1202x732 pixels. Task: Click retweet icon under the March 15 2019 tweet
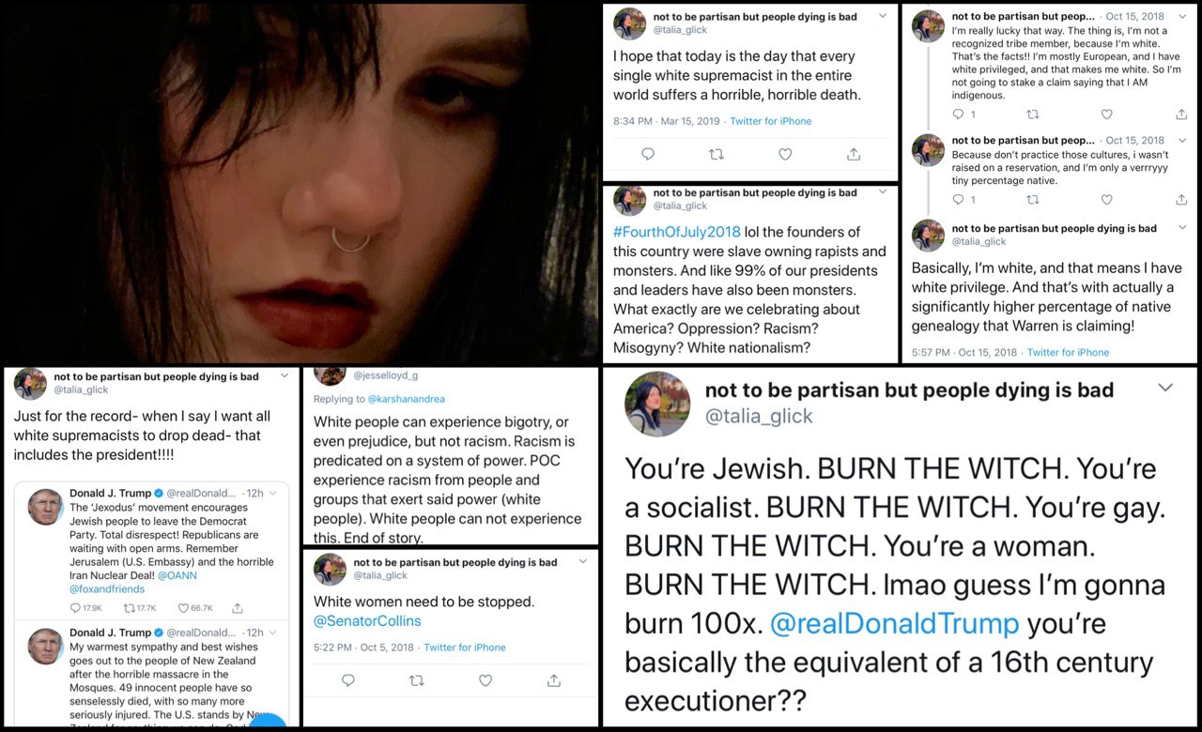pos(717,154)
